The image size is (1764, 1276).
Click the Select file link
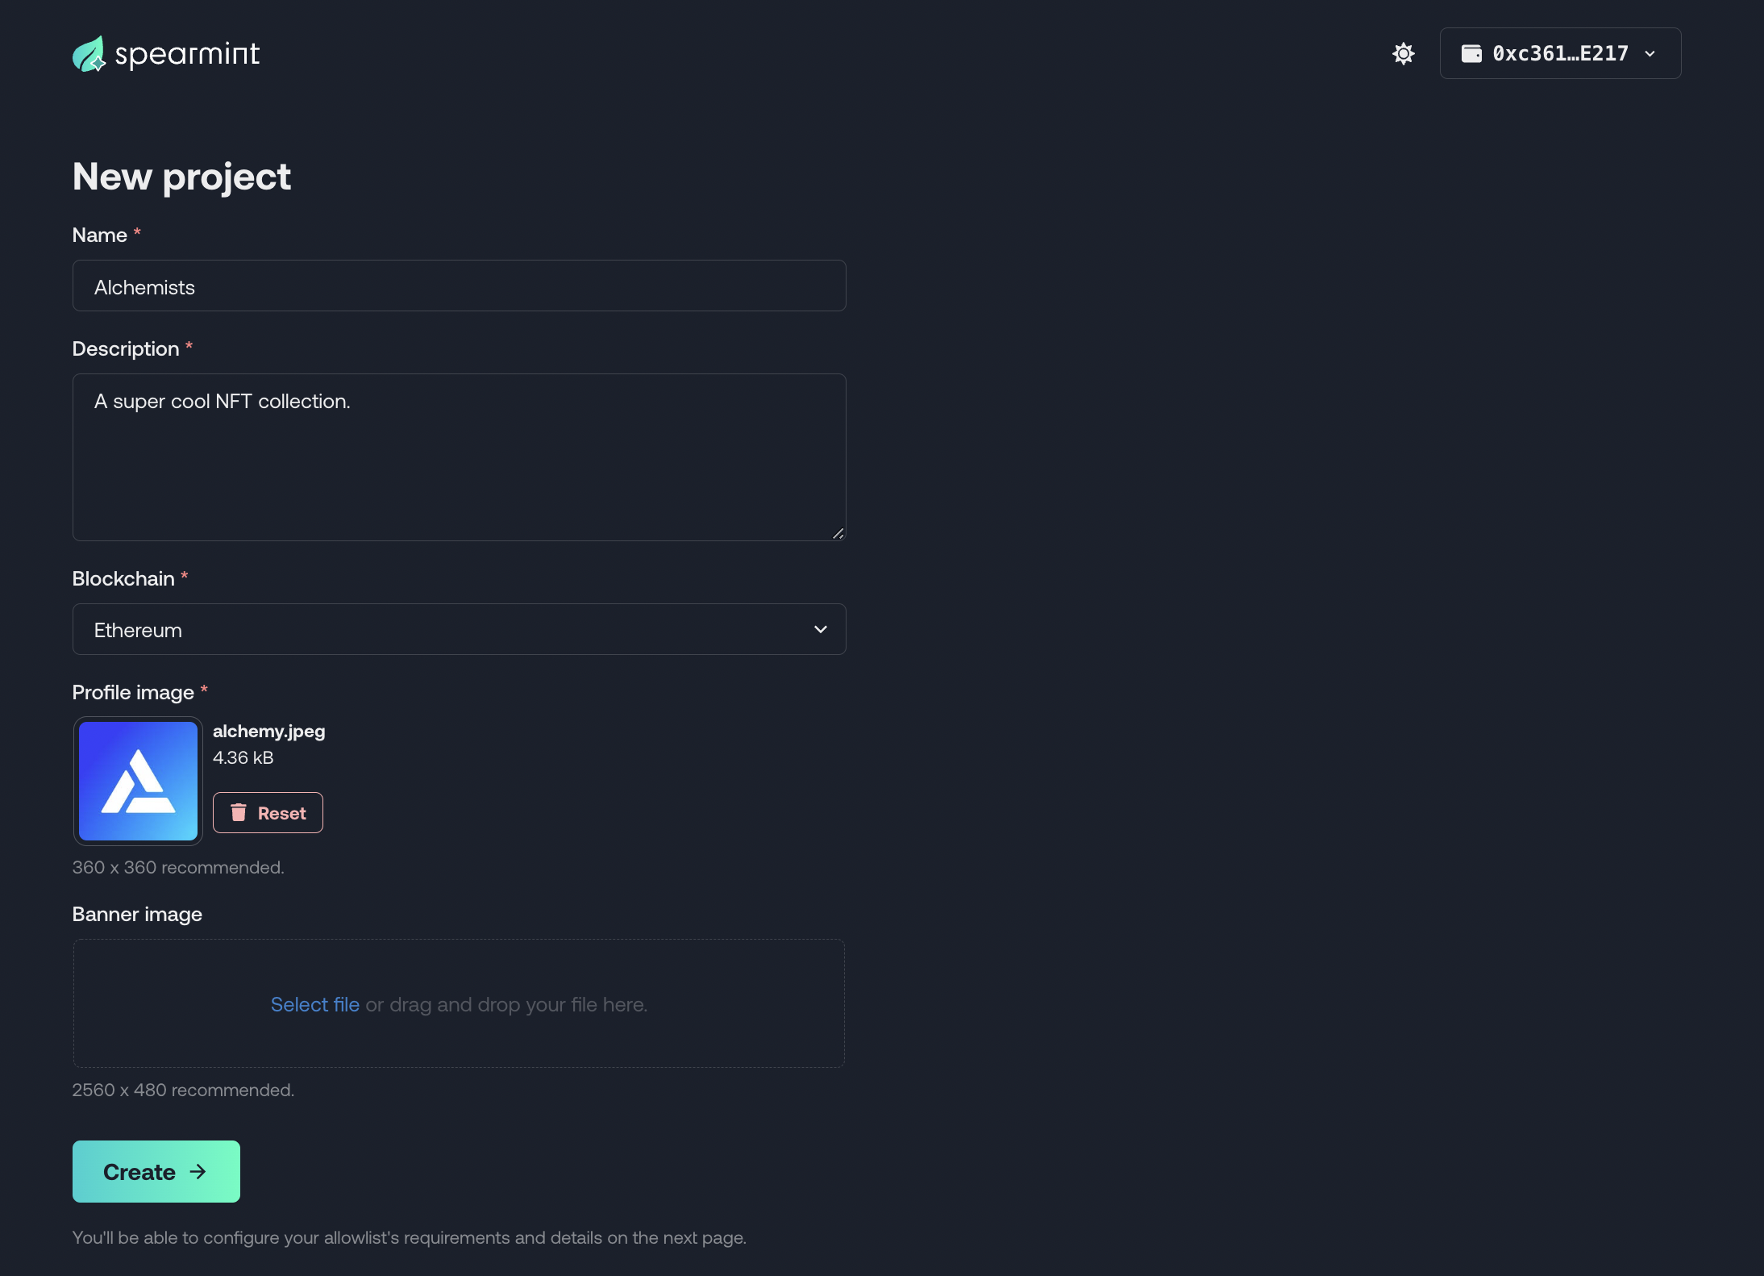(x=315, y=1004)
